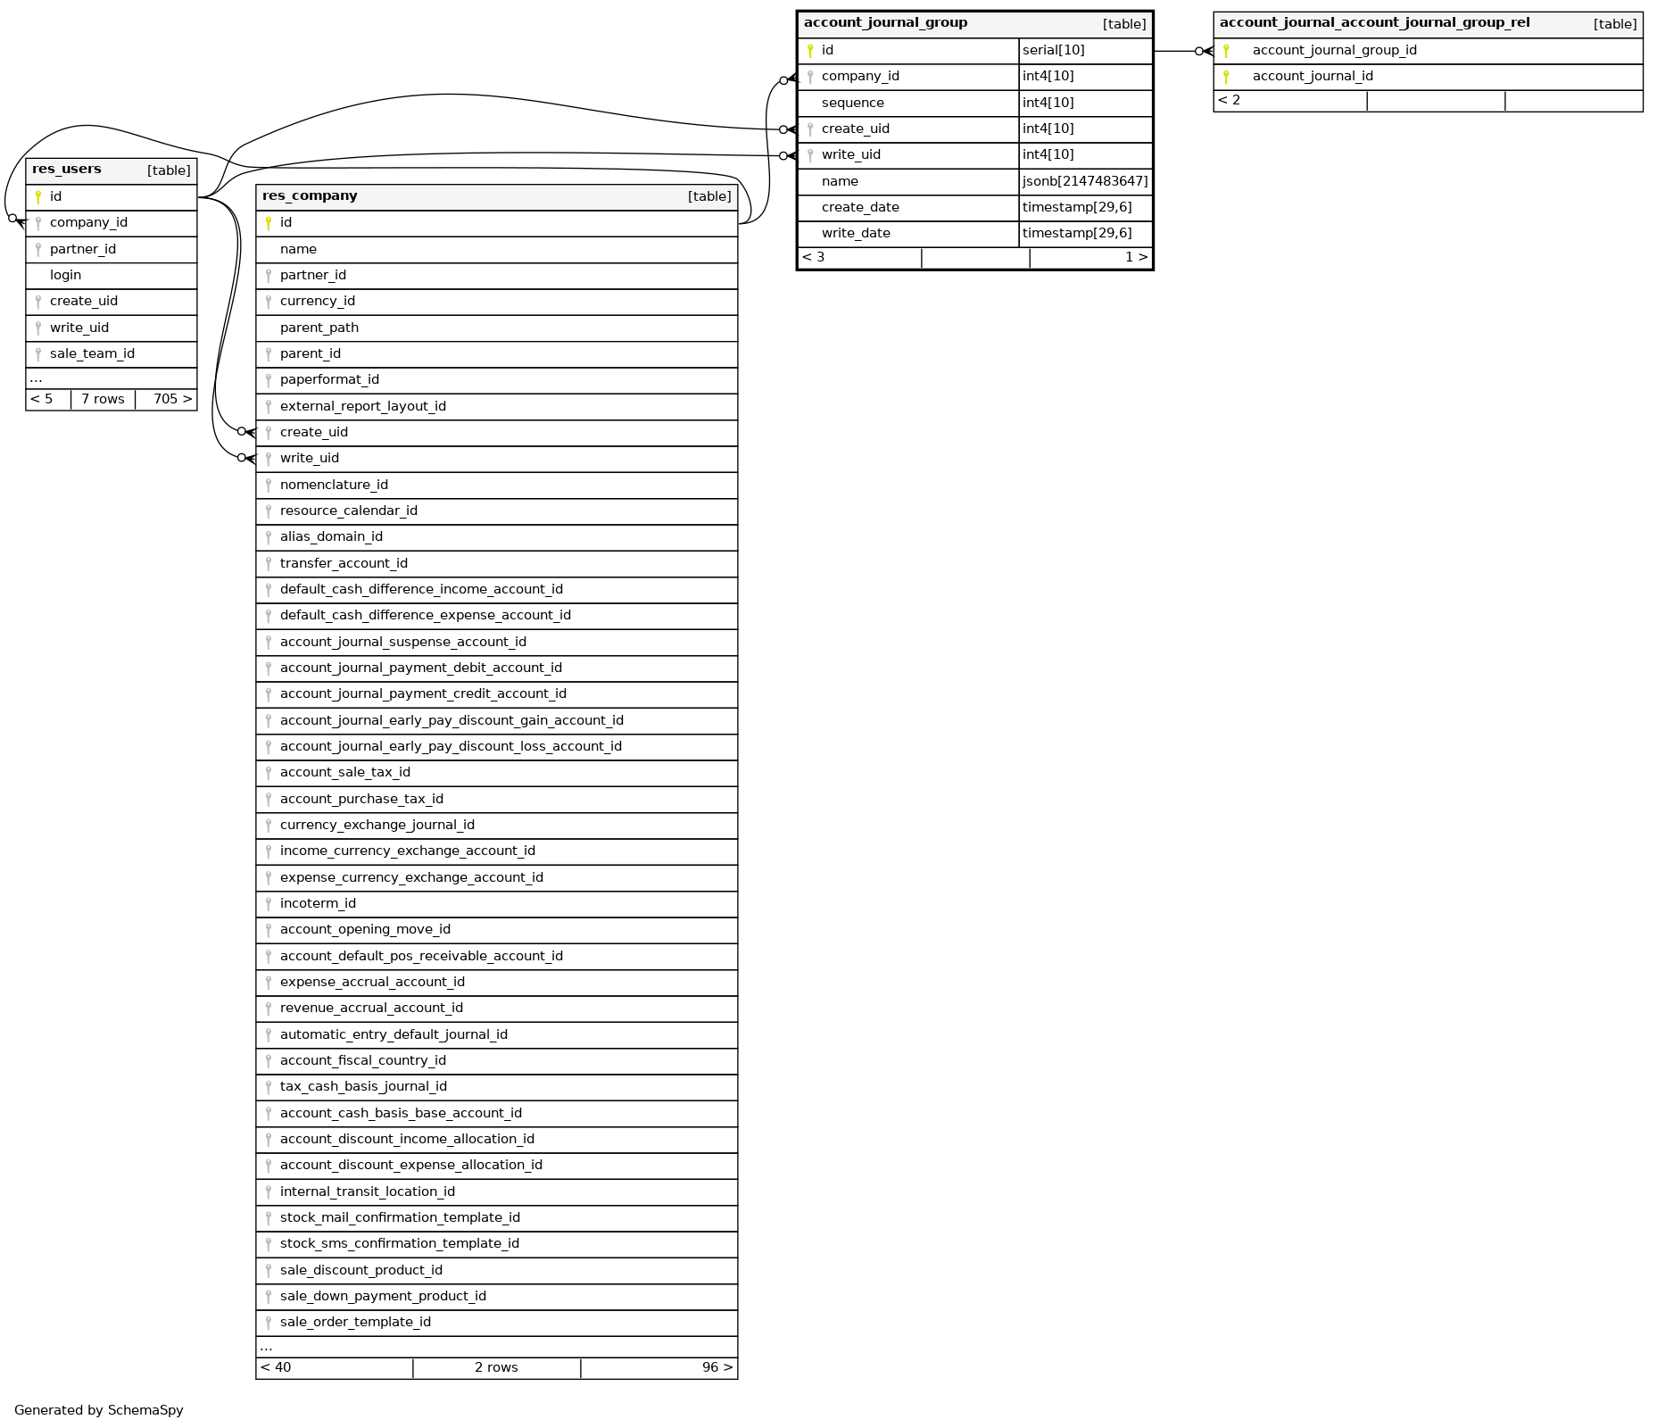
Task: Open the res_users table header link
Action: point(67,170)
